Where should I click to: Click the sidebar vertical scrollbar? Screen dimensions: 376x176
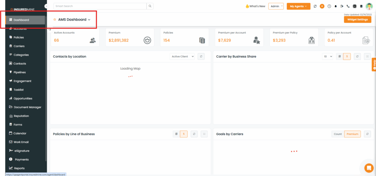tap(46, 89)
